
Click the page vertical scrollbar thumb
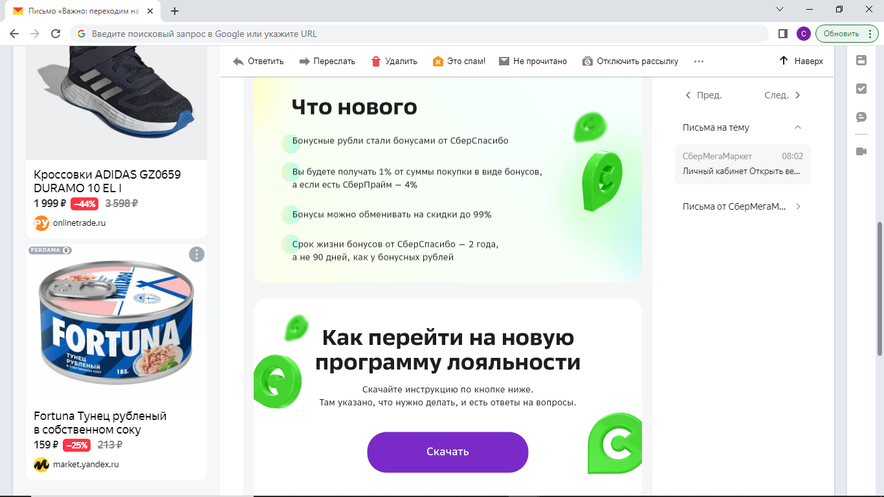tap(879, 288)
